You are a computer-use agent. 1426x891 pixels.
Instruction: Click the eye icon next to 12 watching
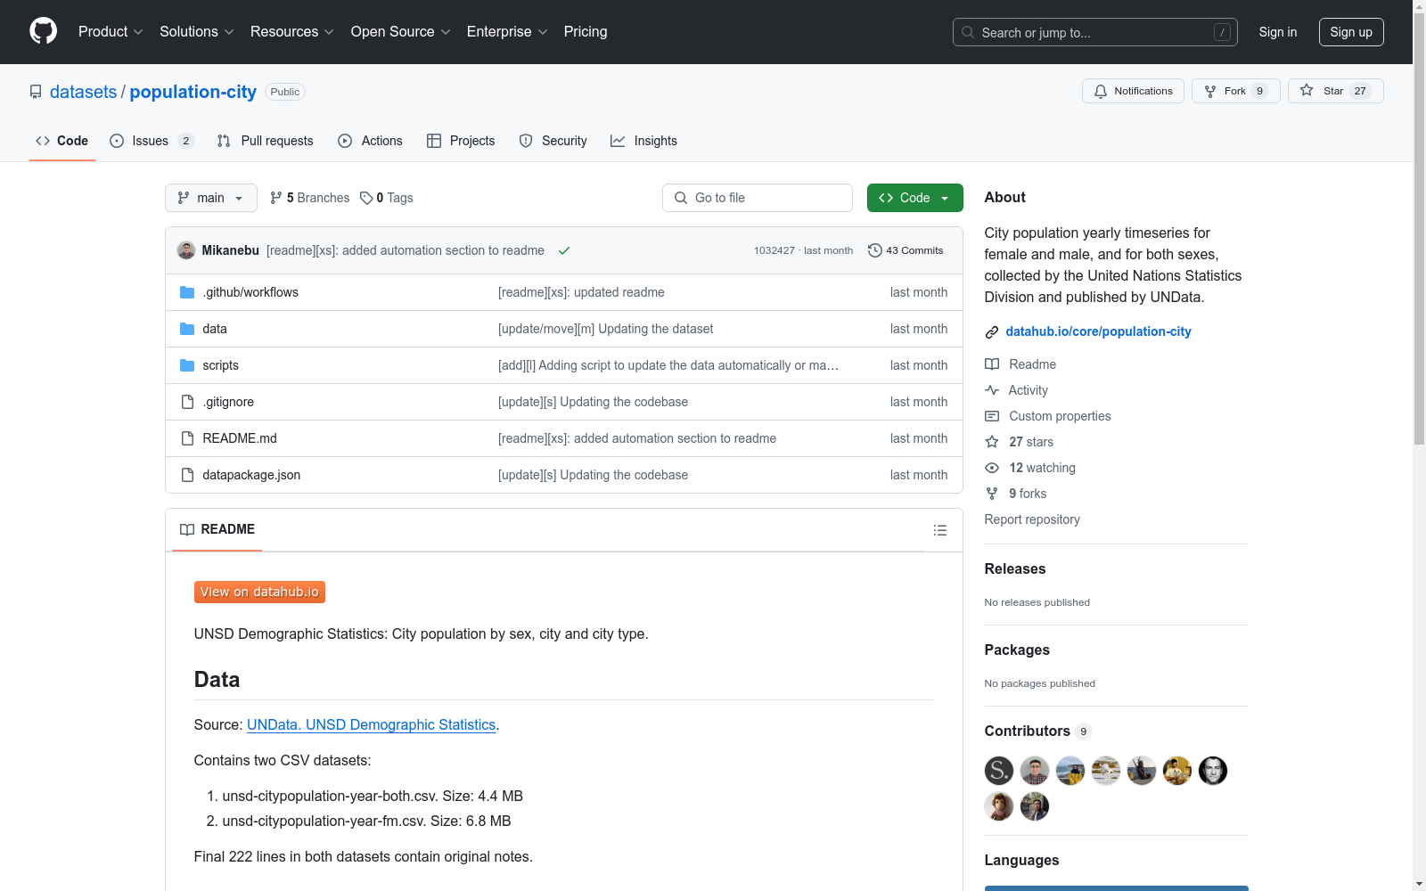(x=992, y=468)
